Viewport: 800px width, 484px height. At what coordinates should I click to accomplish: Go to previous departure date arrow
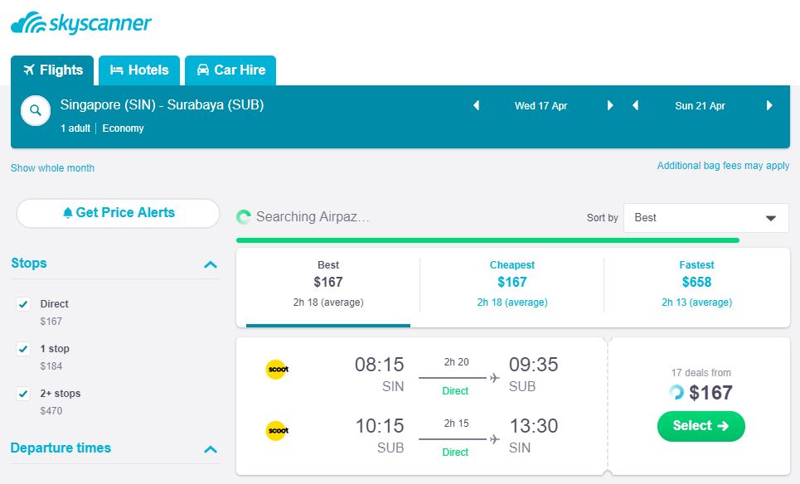(477, 106)
